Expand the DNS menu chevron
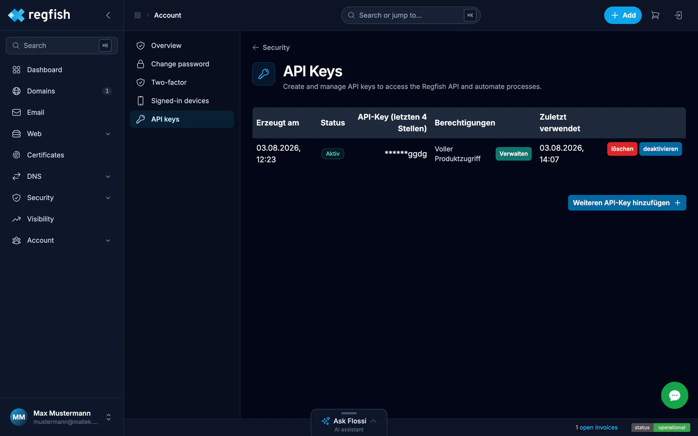 tap(108, 176)
